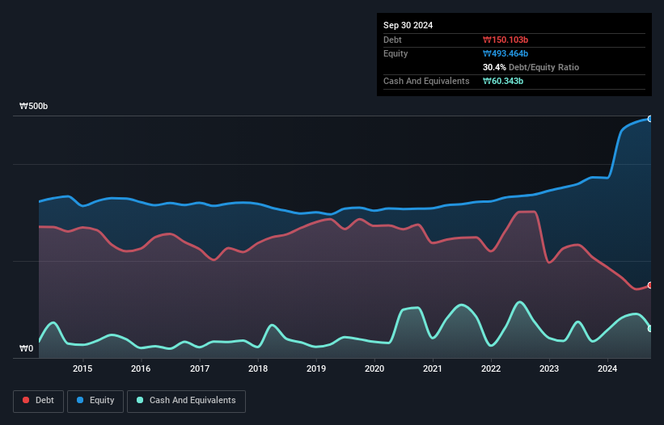The width and height of the screenshot is (664, 425).
Task: Toggle Cash And Equivalents legend button
Action: tap(186, 401)
